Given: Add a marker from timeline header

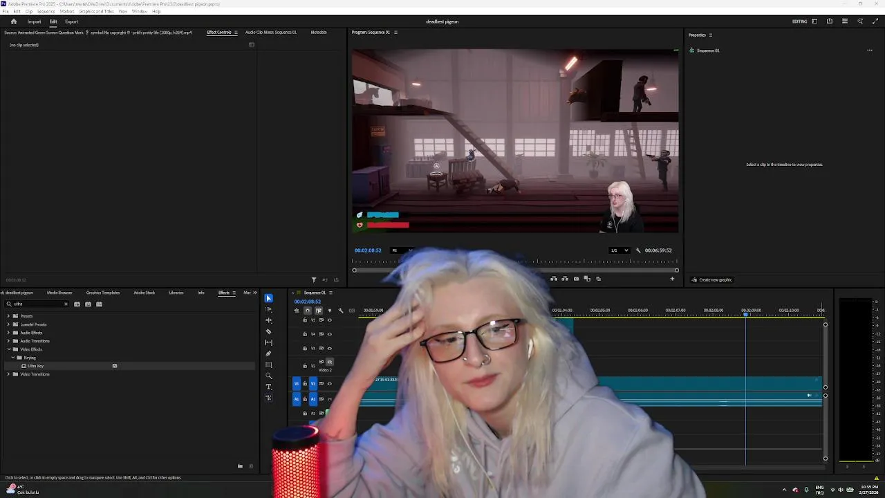Looking at the screenshot, I should coord(329,311).
